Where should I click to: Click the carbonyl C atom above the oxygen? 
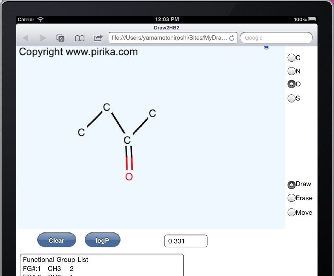[127, 140]
